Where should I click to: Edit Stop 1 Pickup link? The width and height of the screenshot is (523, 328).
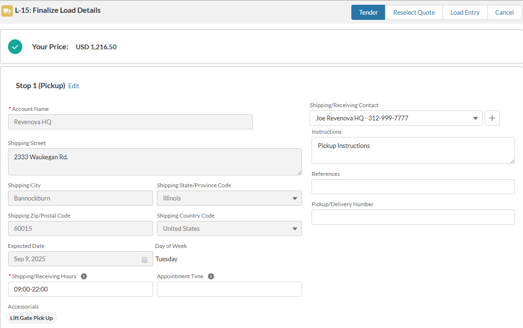pyautogui.click(x=73, y=86)
